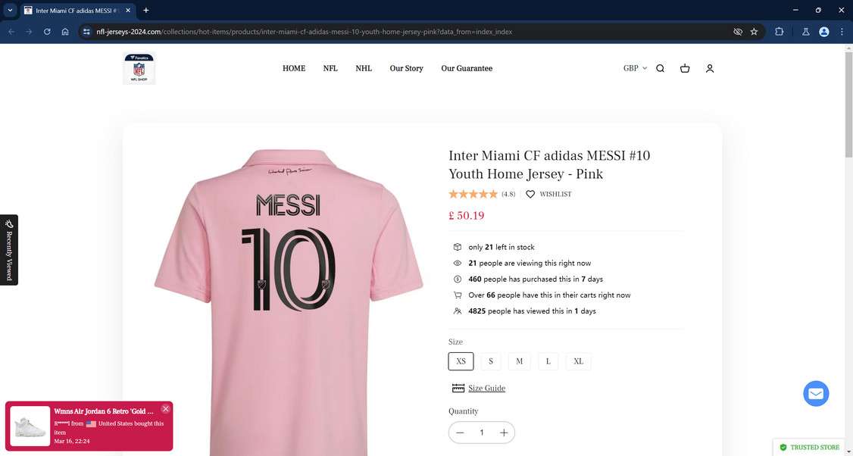The width and height of the screenshot is (853, 456).
Task: Expand the GBP currency dropdown
Action: click(x=635, y=68)
